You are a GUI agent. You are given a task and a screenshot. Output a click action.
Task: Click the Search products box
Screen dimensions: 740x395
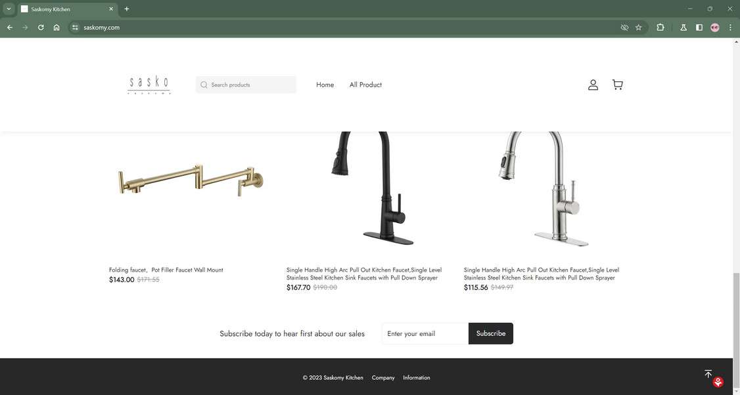[x=246, y=85]
